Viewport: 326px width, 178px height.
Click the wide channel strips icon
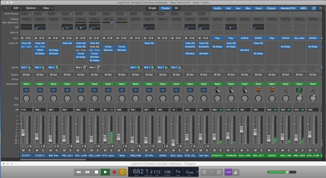320,8
